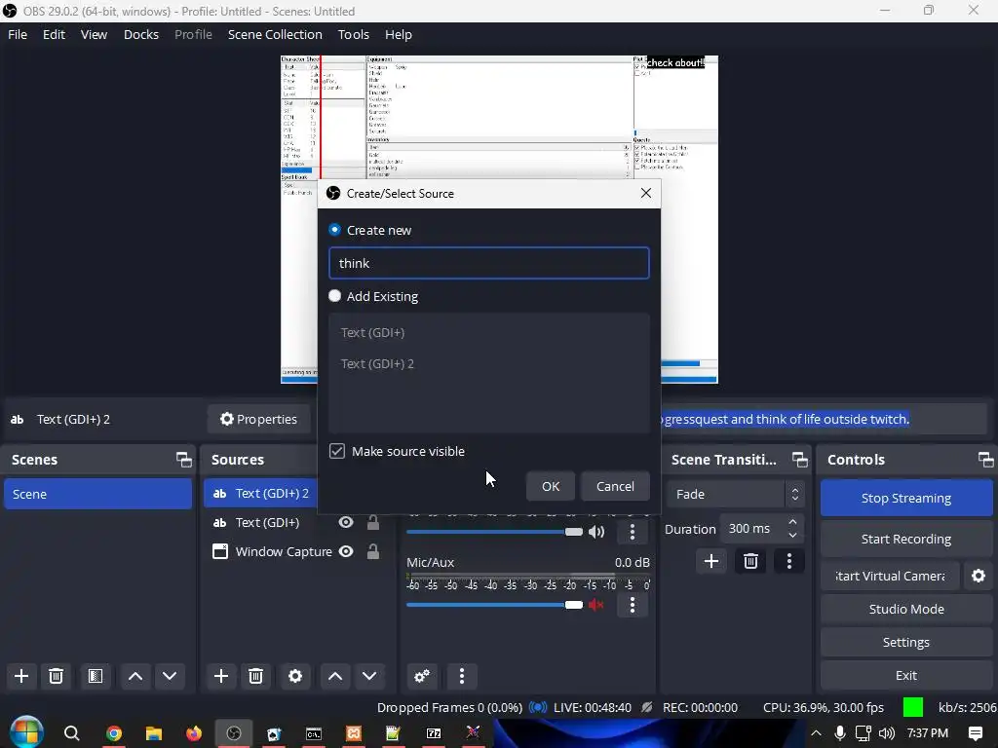
Task: Mute Desktop Audio speaker icon
Action: click(596, 532)
